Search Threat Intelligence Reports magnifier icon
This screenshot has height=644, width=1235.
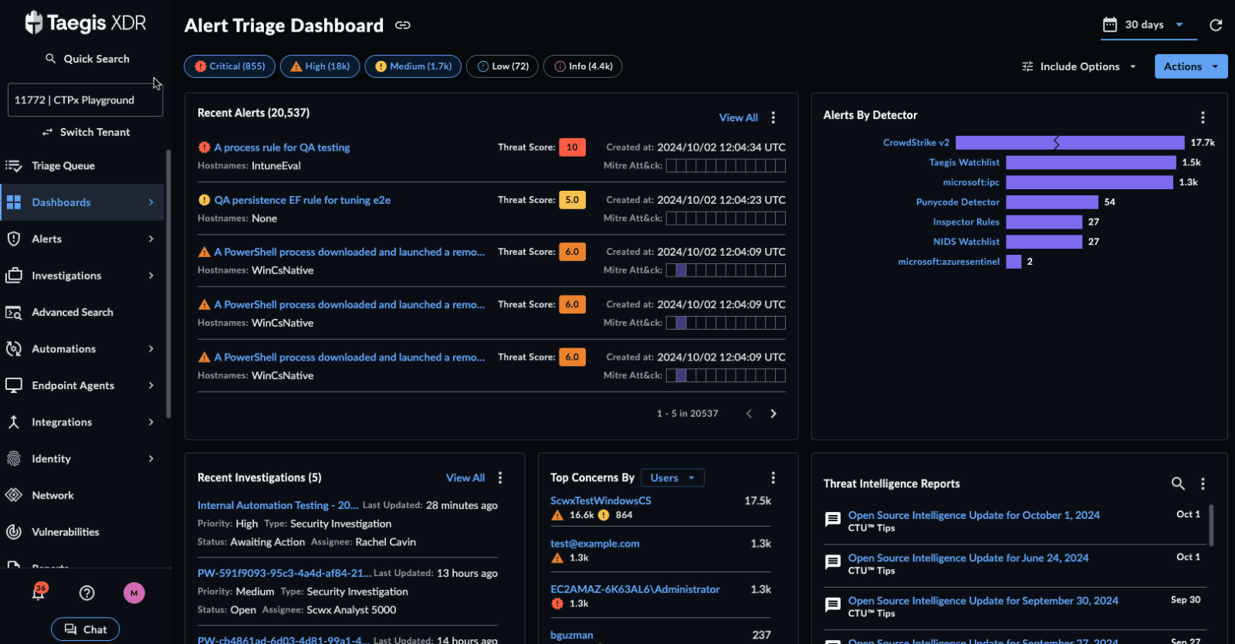tap(1178, 483)
